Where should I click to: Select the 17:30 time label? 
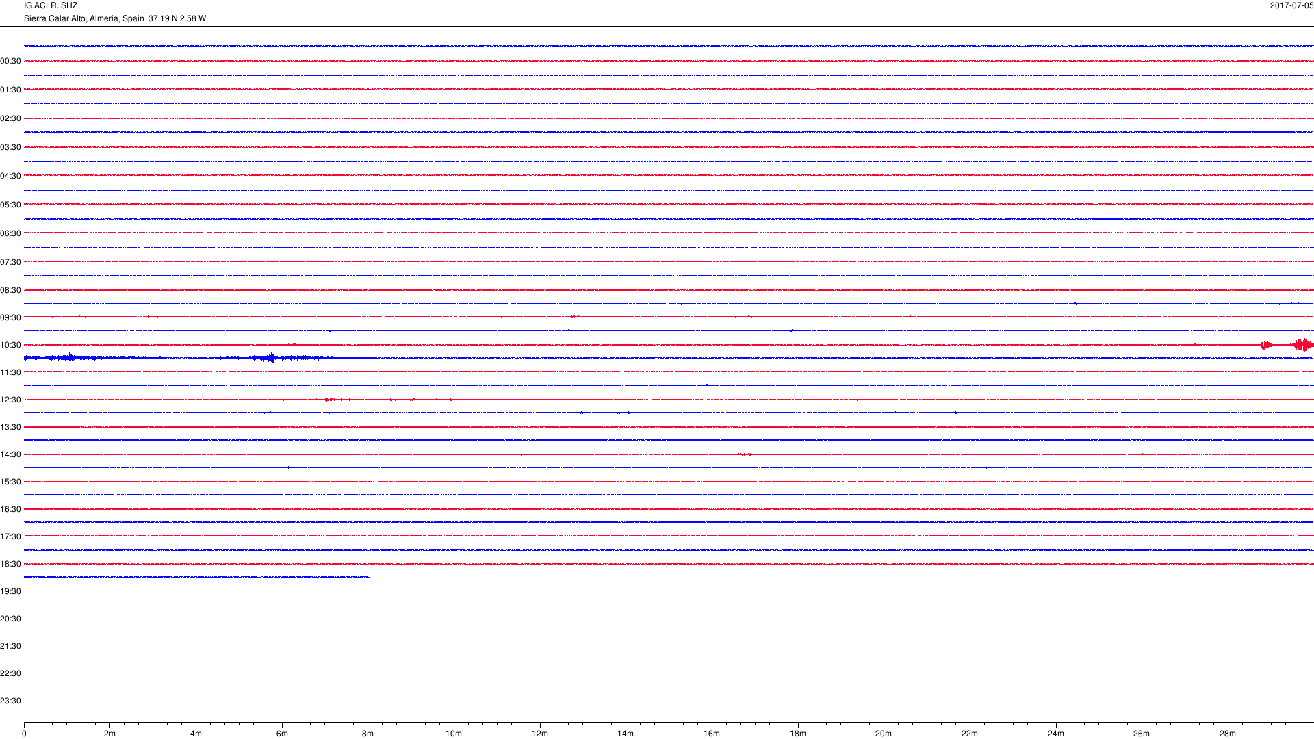coord(10,536)
